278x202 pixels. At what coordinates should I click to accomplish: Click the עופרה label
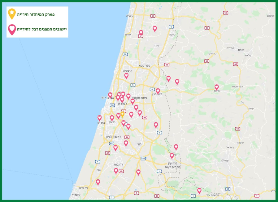(x=240, y=143)
